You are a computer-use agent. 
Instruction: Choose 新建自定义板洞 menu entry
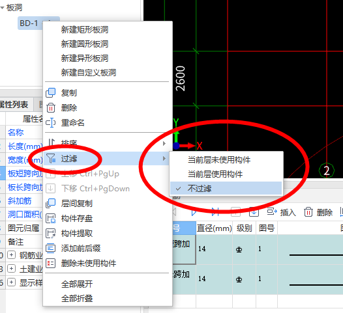(x=89, y=72)
